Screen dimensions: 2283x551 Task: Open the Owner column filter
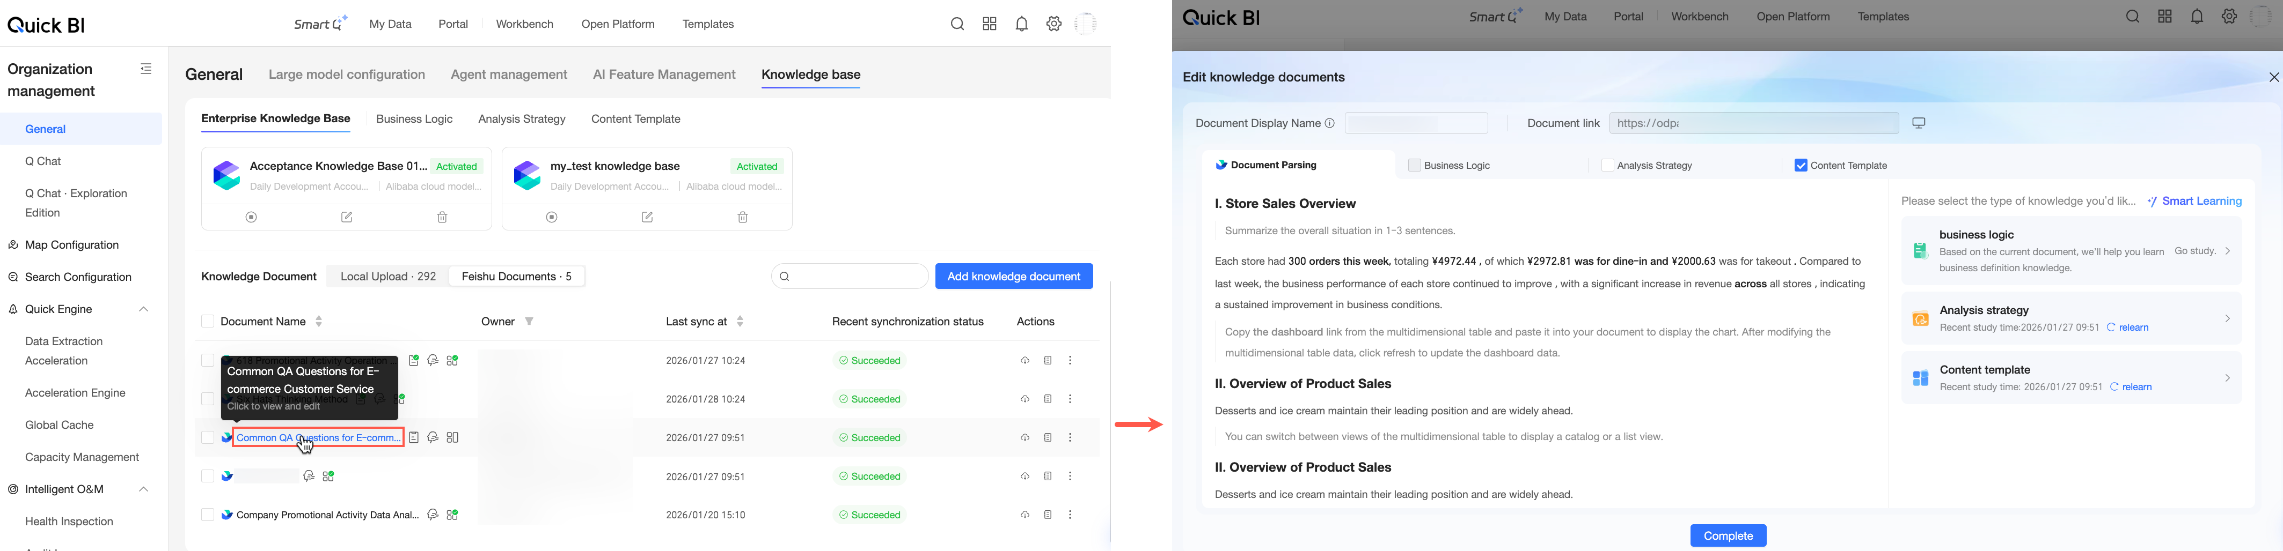pyautogui.click(x=529, y=322)
